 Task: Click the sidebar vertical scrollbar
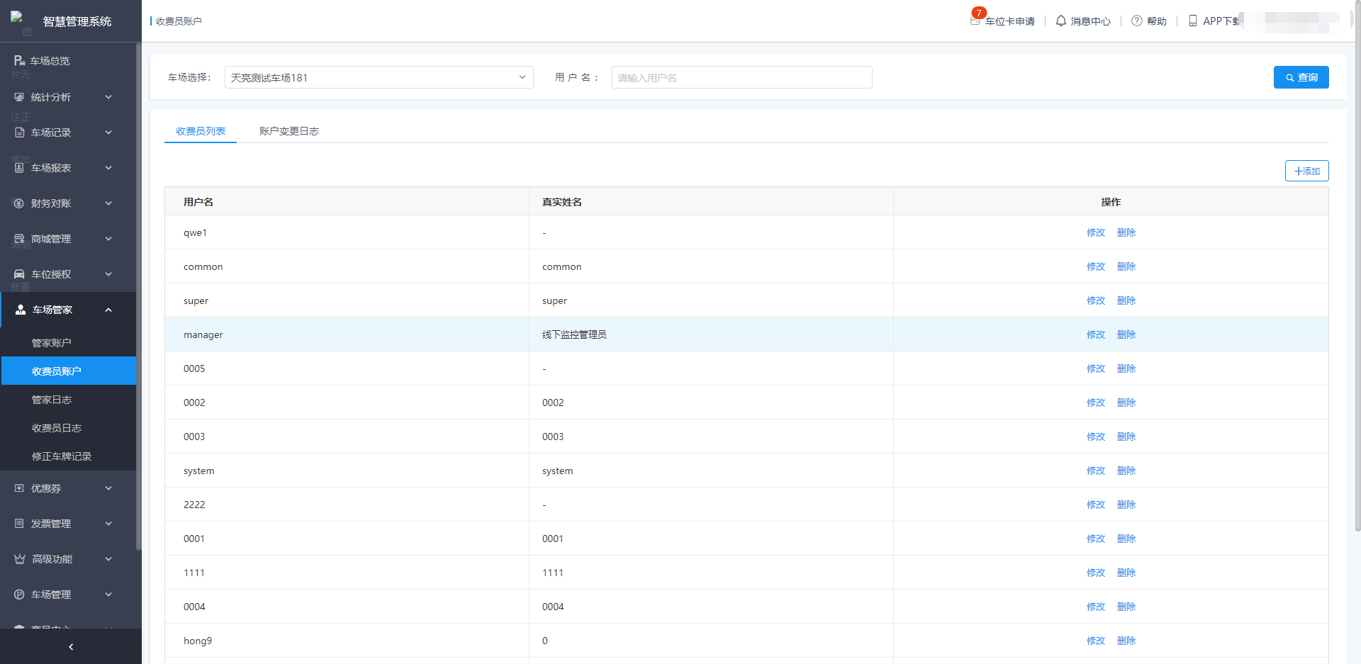coord(138,296)
